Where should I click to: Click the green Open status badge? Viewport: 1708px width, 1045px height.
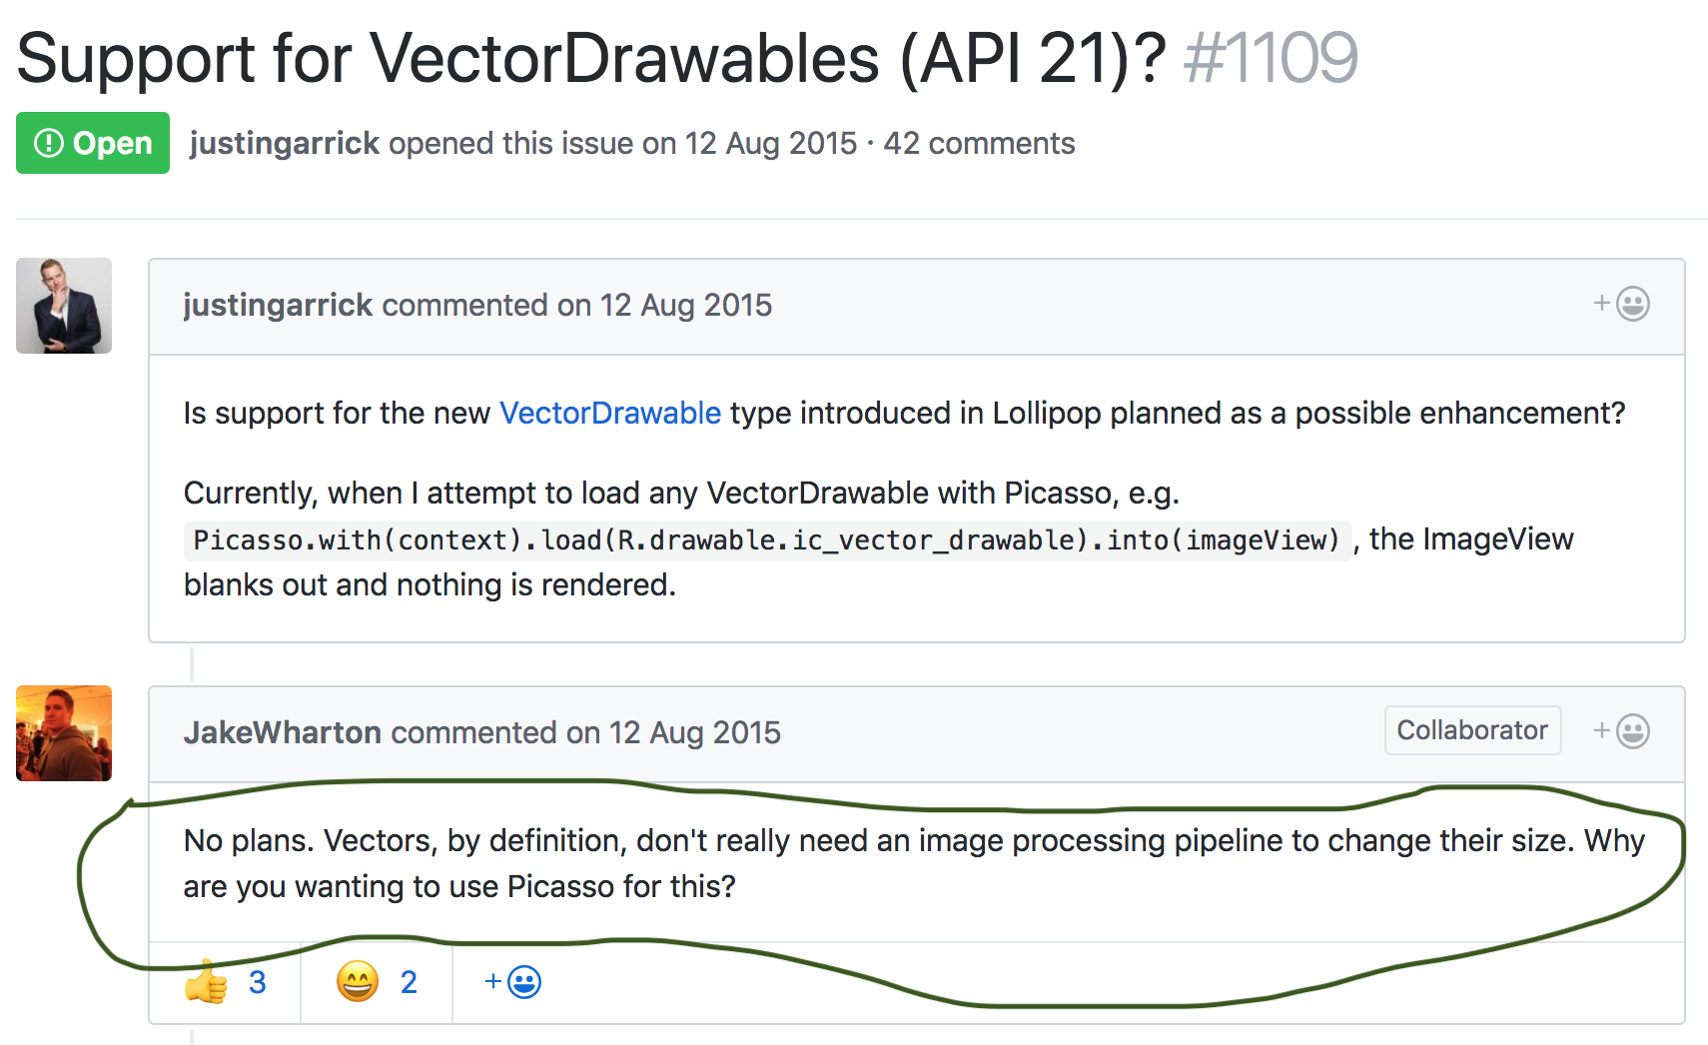(x=93, y=143)
